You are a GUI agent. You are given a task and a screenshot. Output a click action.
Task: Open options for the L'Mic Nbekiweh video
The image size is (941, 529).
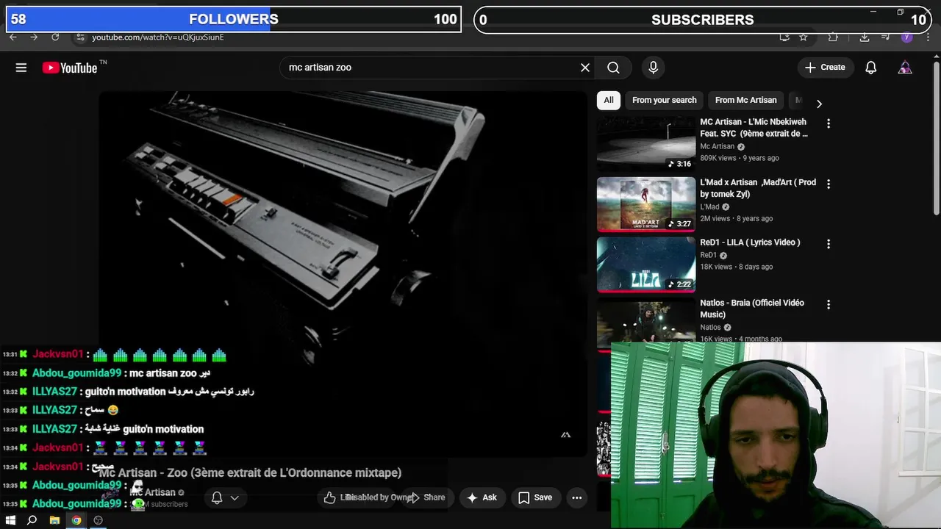pyautogui.click(x=829, y=123)
